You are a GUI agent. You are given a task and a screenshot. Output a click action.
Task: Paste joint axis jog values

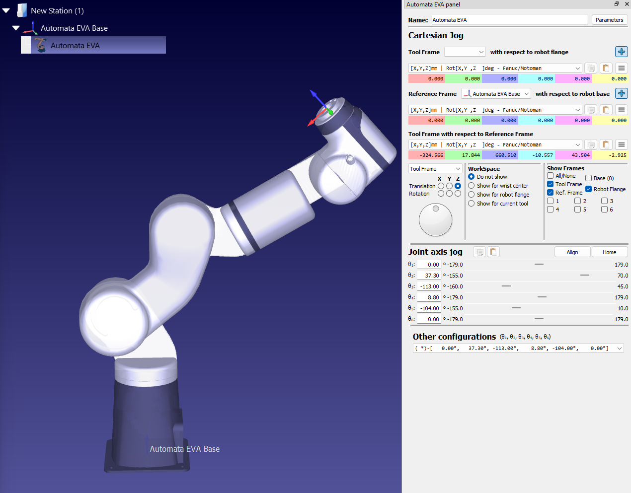point(493,252)
